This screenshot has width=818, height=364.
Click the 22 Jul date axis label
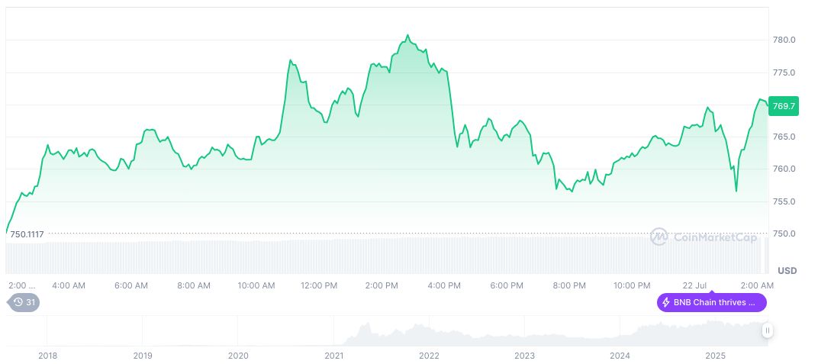click(696, 285)
